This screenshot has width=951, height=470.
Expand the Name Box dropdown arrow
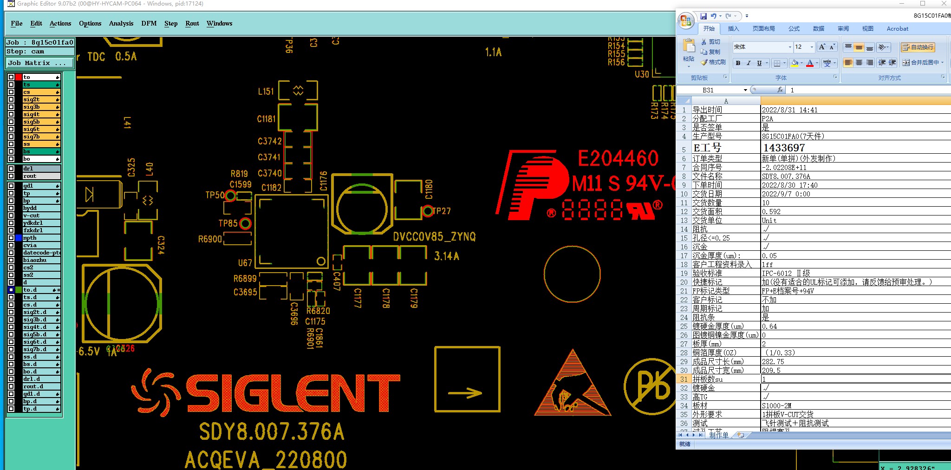(745, 90)
